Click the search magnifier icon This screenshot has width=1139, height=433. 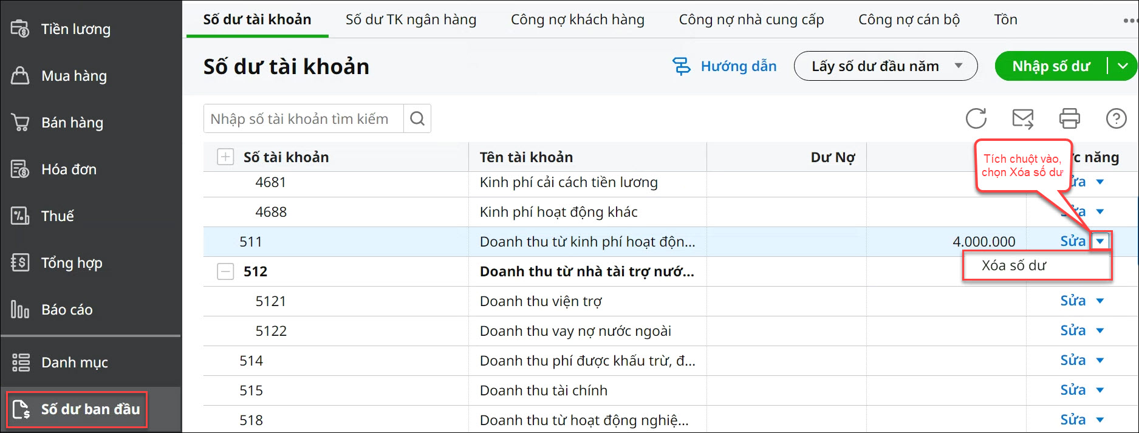pyautogui.click(x=417, y=118)
